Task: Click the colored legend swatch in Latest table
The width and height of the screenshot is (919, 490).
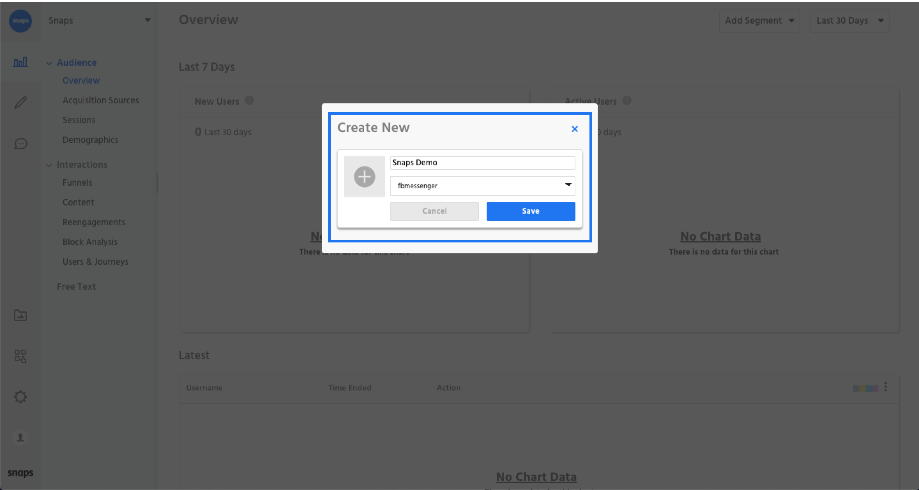Action: pos(865,388)
